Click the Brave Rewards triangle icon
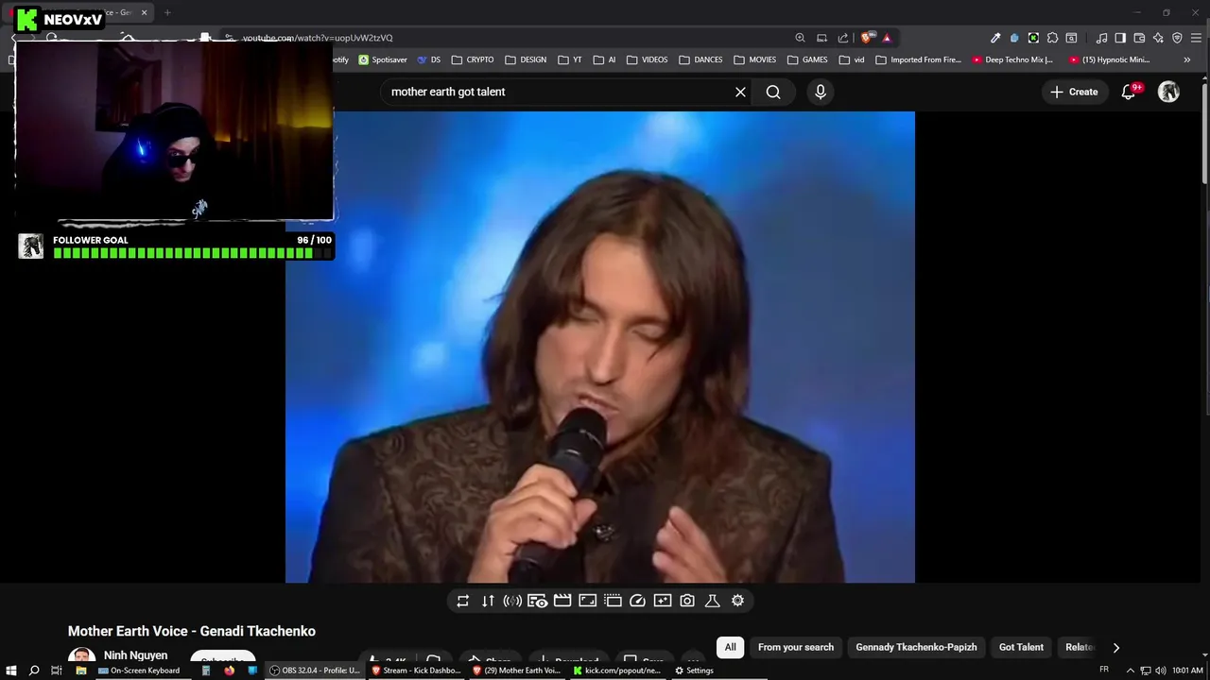Image resolution: width=1210 pixels, height=680 pixels. pos(887,38)
